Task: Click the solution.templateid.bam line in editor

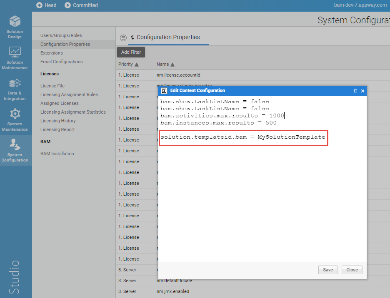Action: tap(243, 137)
